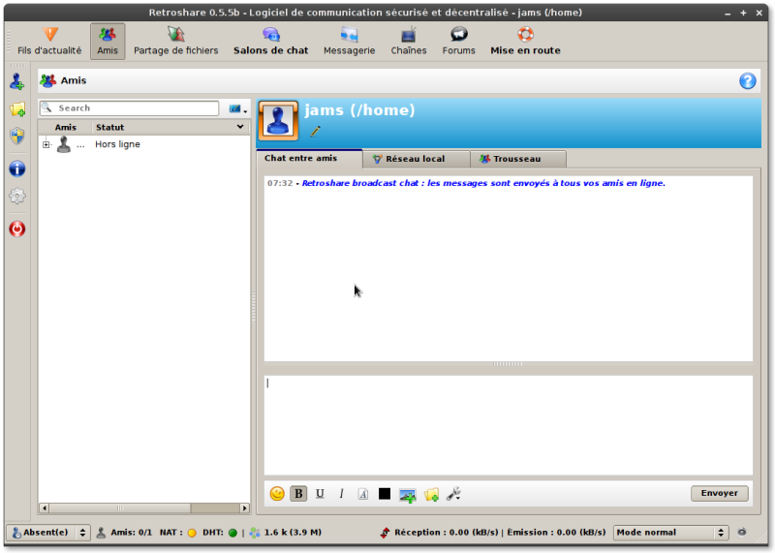Open the Messagerie section
Image resolution: width=775 pixels, height=553 pixels.
tap(350, 42)
